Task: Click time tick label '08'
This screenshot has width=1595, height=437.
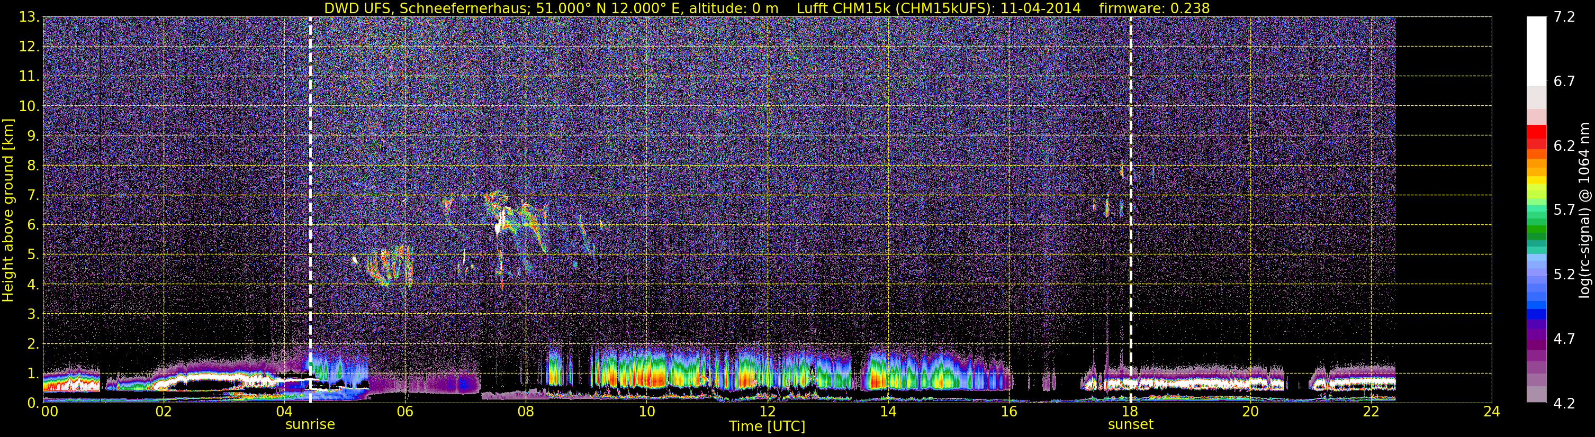Action: click(526, 412)
